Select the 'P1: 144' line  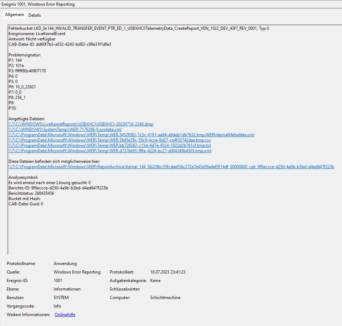tap(15, 60)
